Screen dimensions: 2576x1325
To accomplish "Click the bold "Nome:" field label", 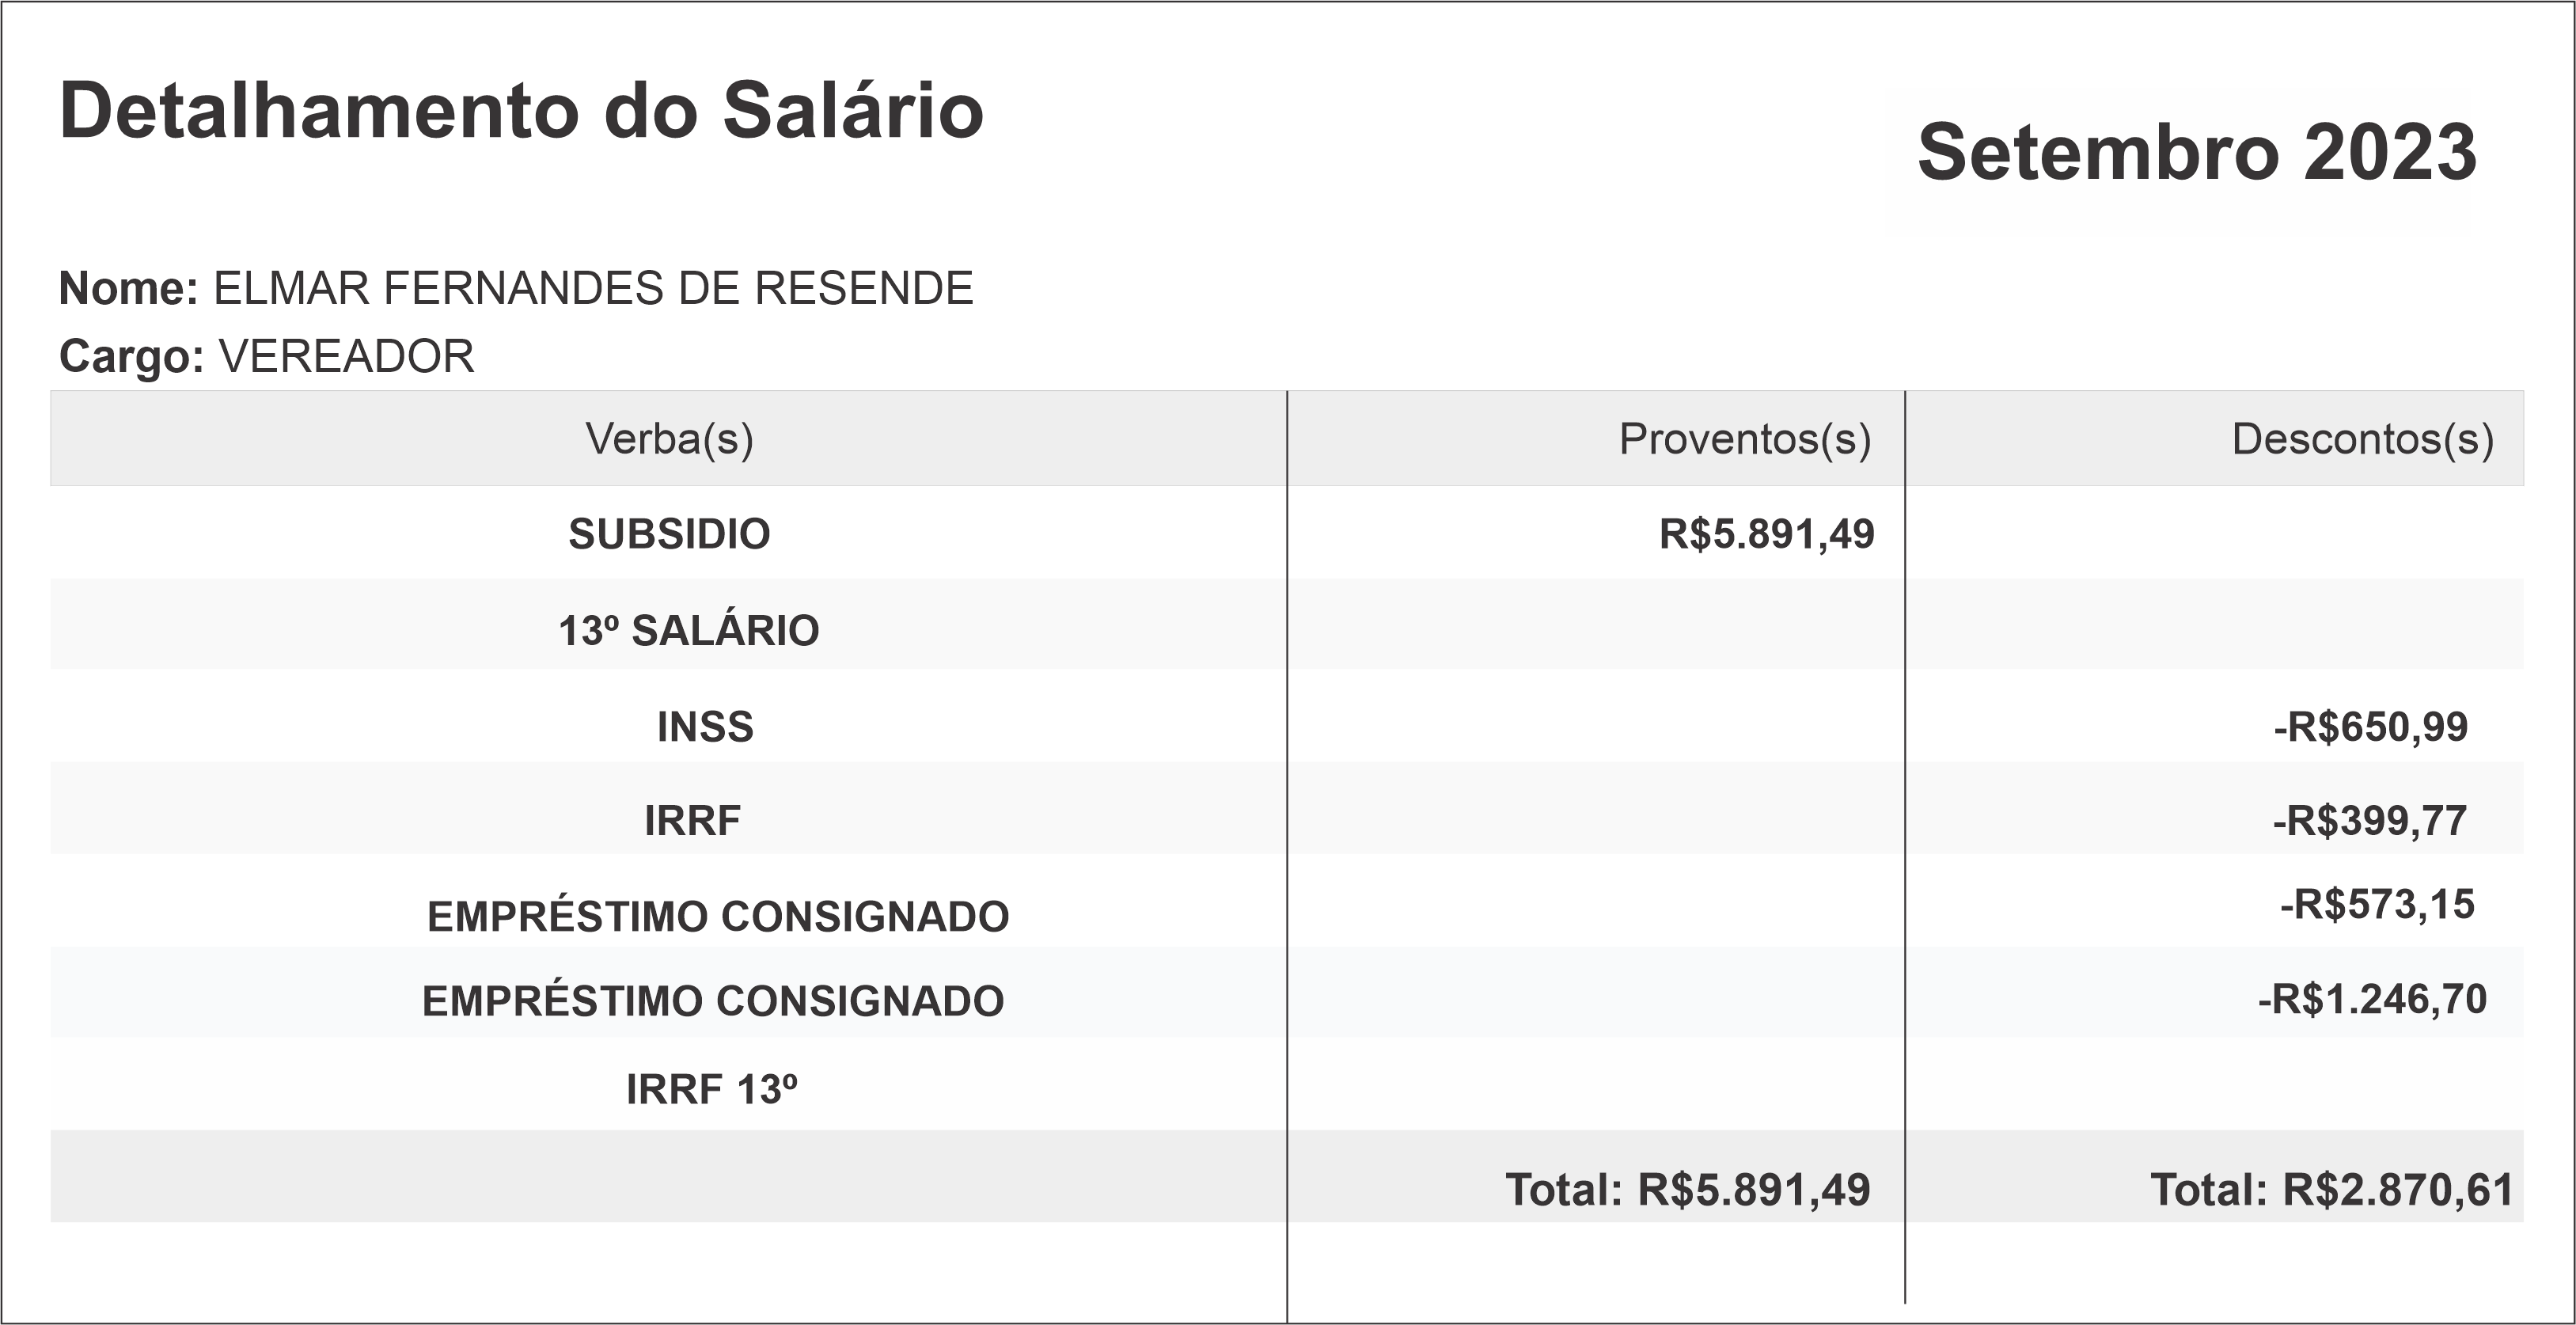I will tap(129, 289).
